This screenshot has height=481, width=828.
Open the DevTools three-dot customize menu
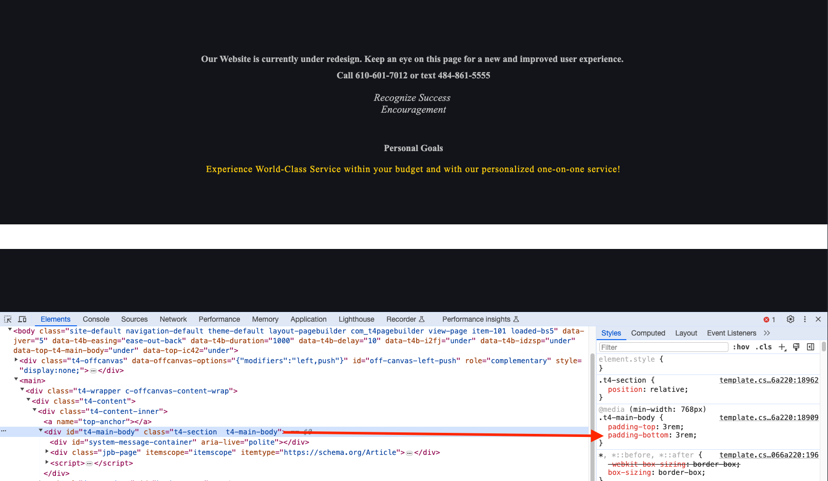click(x=805, y=319)
